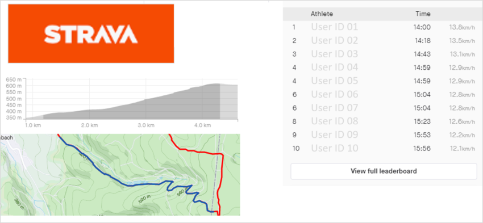This screenshot has width=483, height=223.
Task: Open User ID 01 athlete profile
Action: 335,27
